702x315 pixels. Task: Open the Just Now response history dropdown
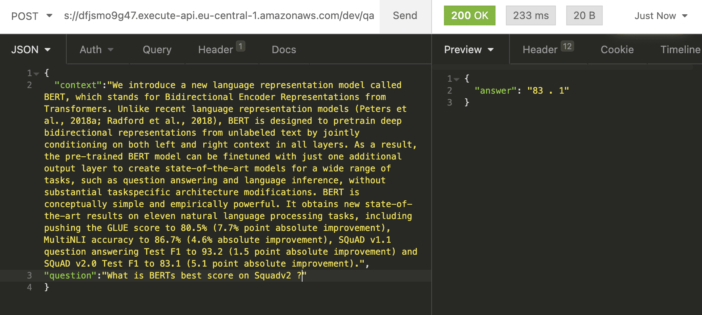(661, 16)
